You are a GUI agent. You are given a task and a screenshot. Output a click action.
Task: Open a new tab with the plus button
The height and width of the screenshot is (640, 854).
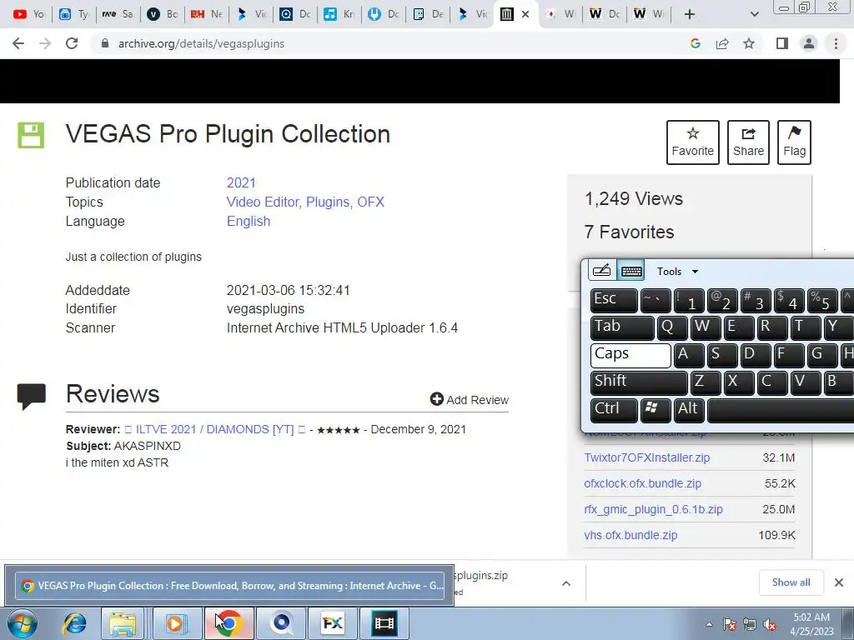pyautogui.click(x=690, y=14)
